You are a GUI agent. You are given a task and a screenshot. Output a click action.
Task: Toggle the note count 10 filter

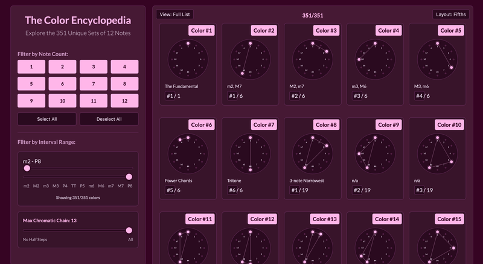[62, 101]
